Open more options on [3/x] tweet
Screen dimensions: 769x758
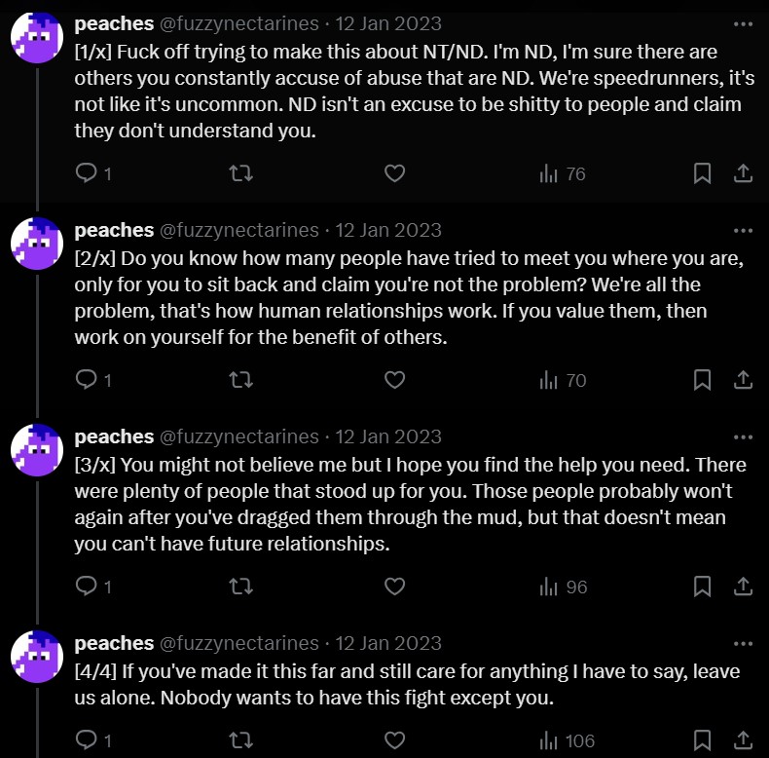pyautogui.click(x=743, y=437)
